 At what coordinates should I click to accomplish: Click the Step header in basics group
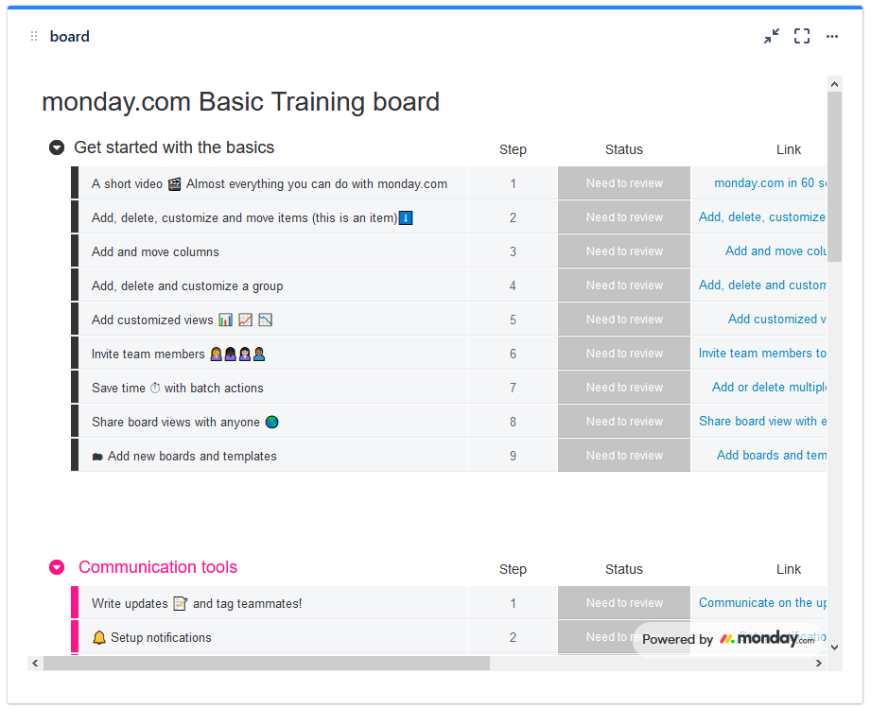(x=513, y=149)
